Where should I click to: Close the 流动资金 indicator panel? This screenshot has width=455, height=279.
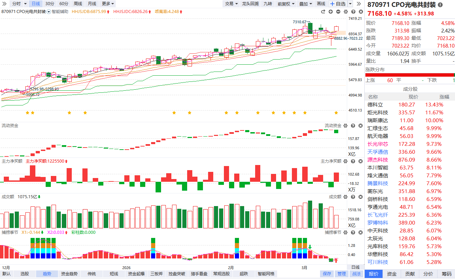pyautogui.click(x=360, y=126)
